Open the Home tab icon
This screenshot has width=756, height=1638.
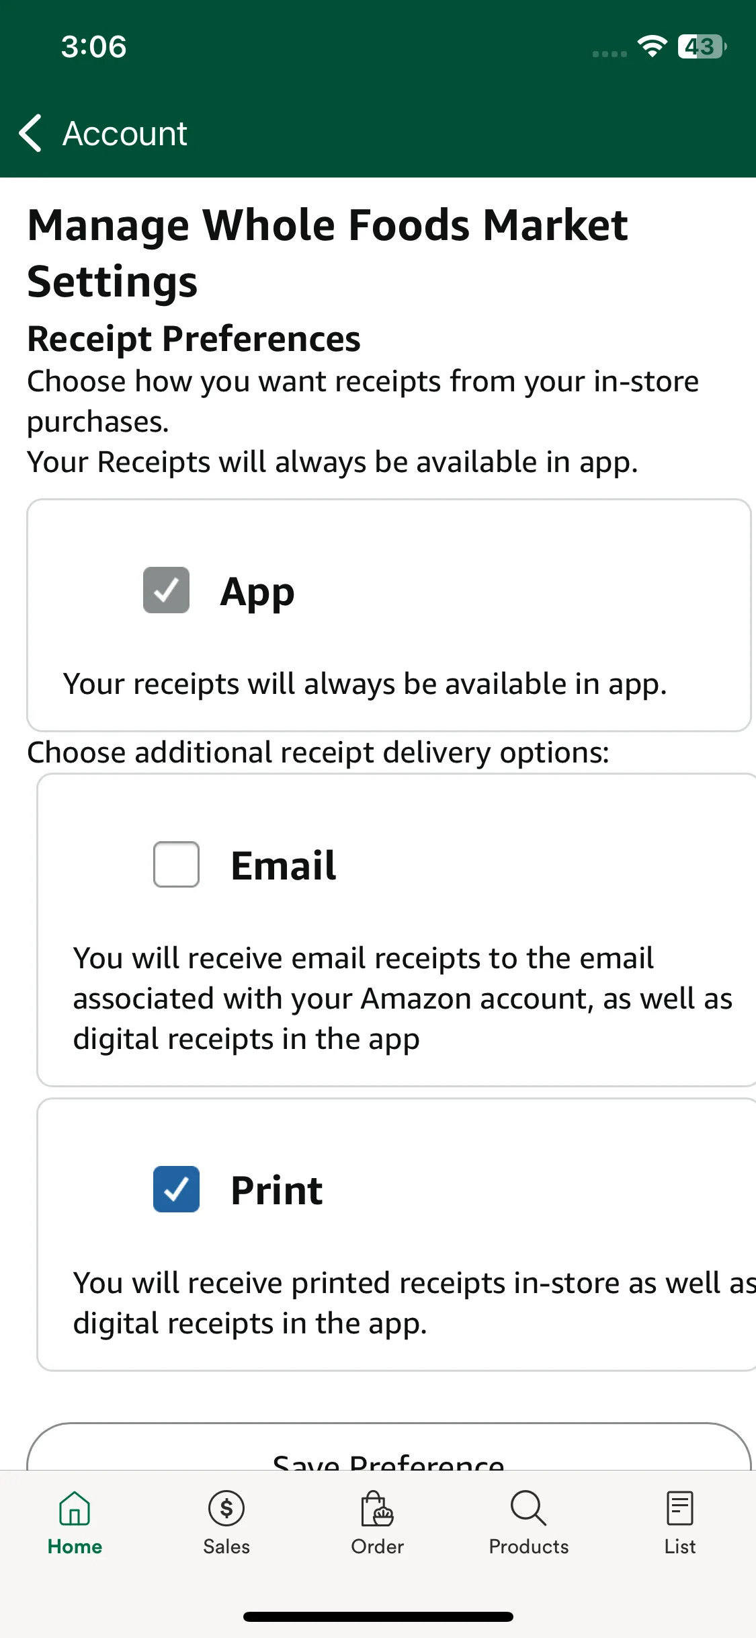75,1508
